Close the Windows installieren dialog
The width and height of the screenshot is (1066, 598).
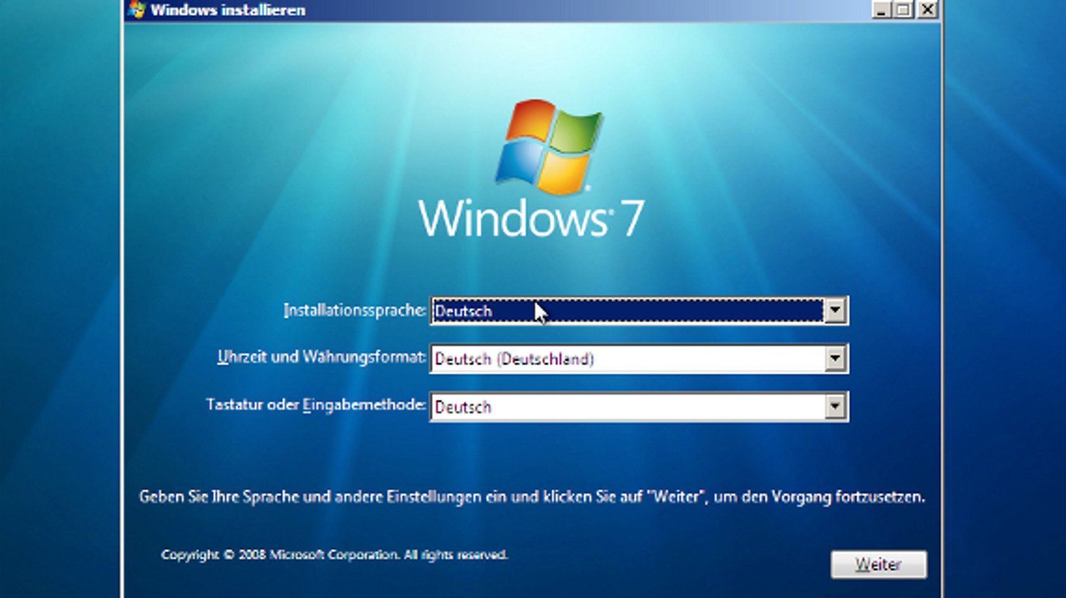pyautogui.click(x=927, y=10)
